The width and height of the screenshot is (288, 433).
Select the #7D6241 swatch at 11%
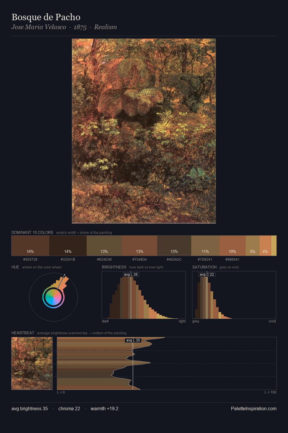(x=205, y=246)
